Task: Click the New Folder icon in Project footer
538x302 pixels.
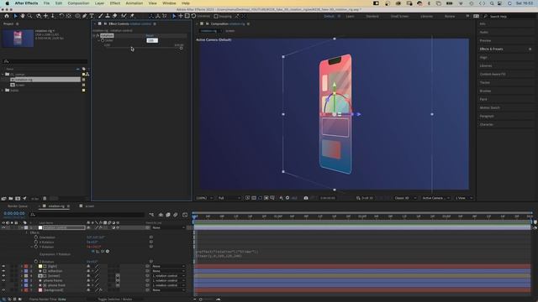Action: click(x=11, y=198)
